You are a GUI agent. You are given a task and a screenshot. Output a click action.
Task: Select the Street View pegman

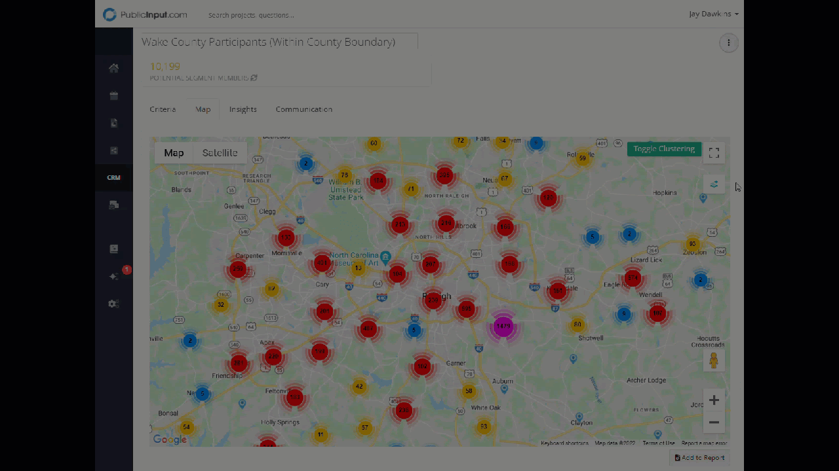tap(714, 360)
